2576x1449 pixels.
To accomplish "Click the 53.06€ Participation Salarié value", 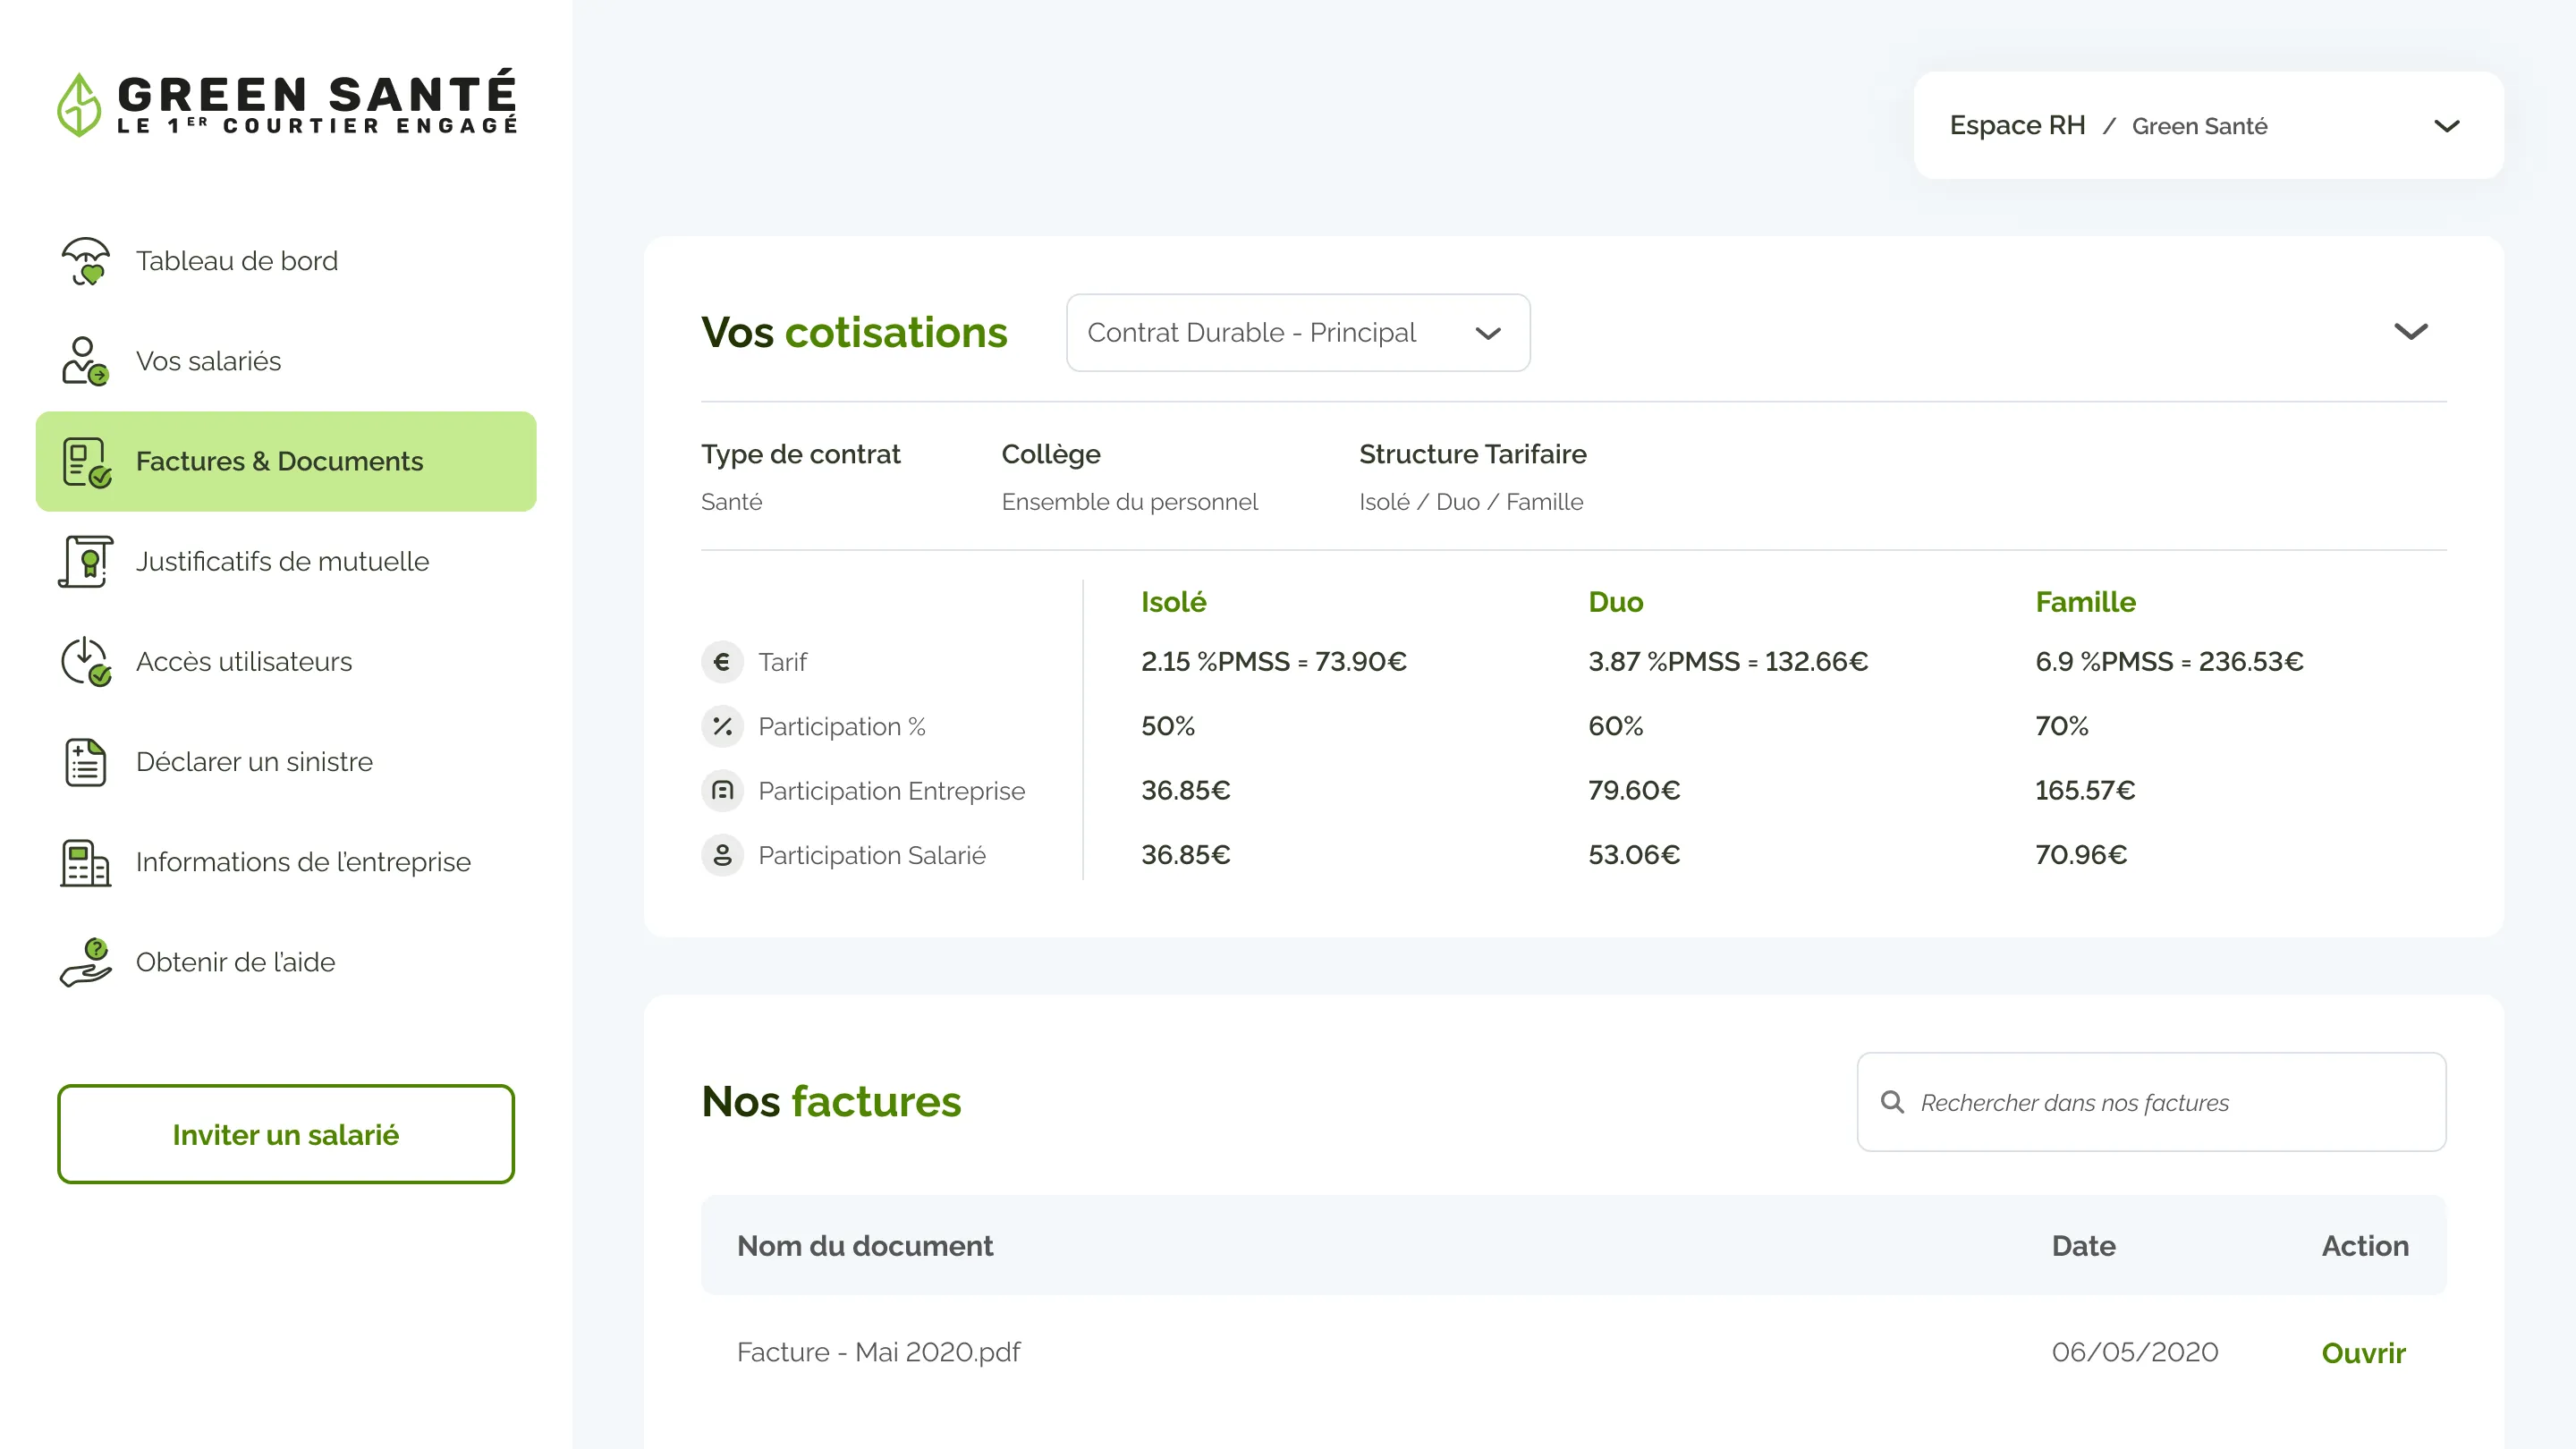I will 1634,855.
